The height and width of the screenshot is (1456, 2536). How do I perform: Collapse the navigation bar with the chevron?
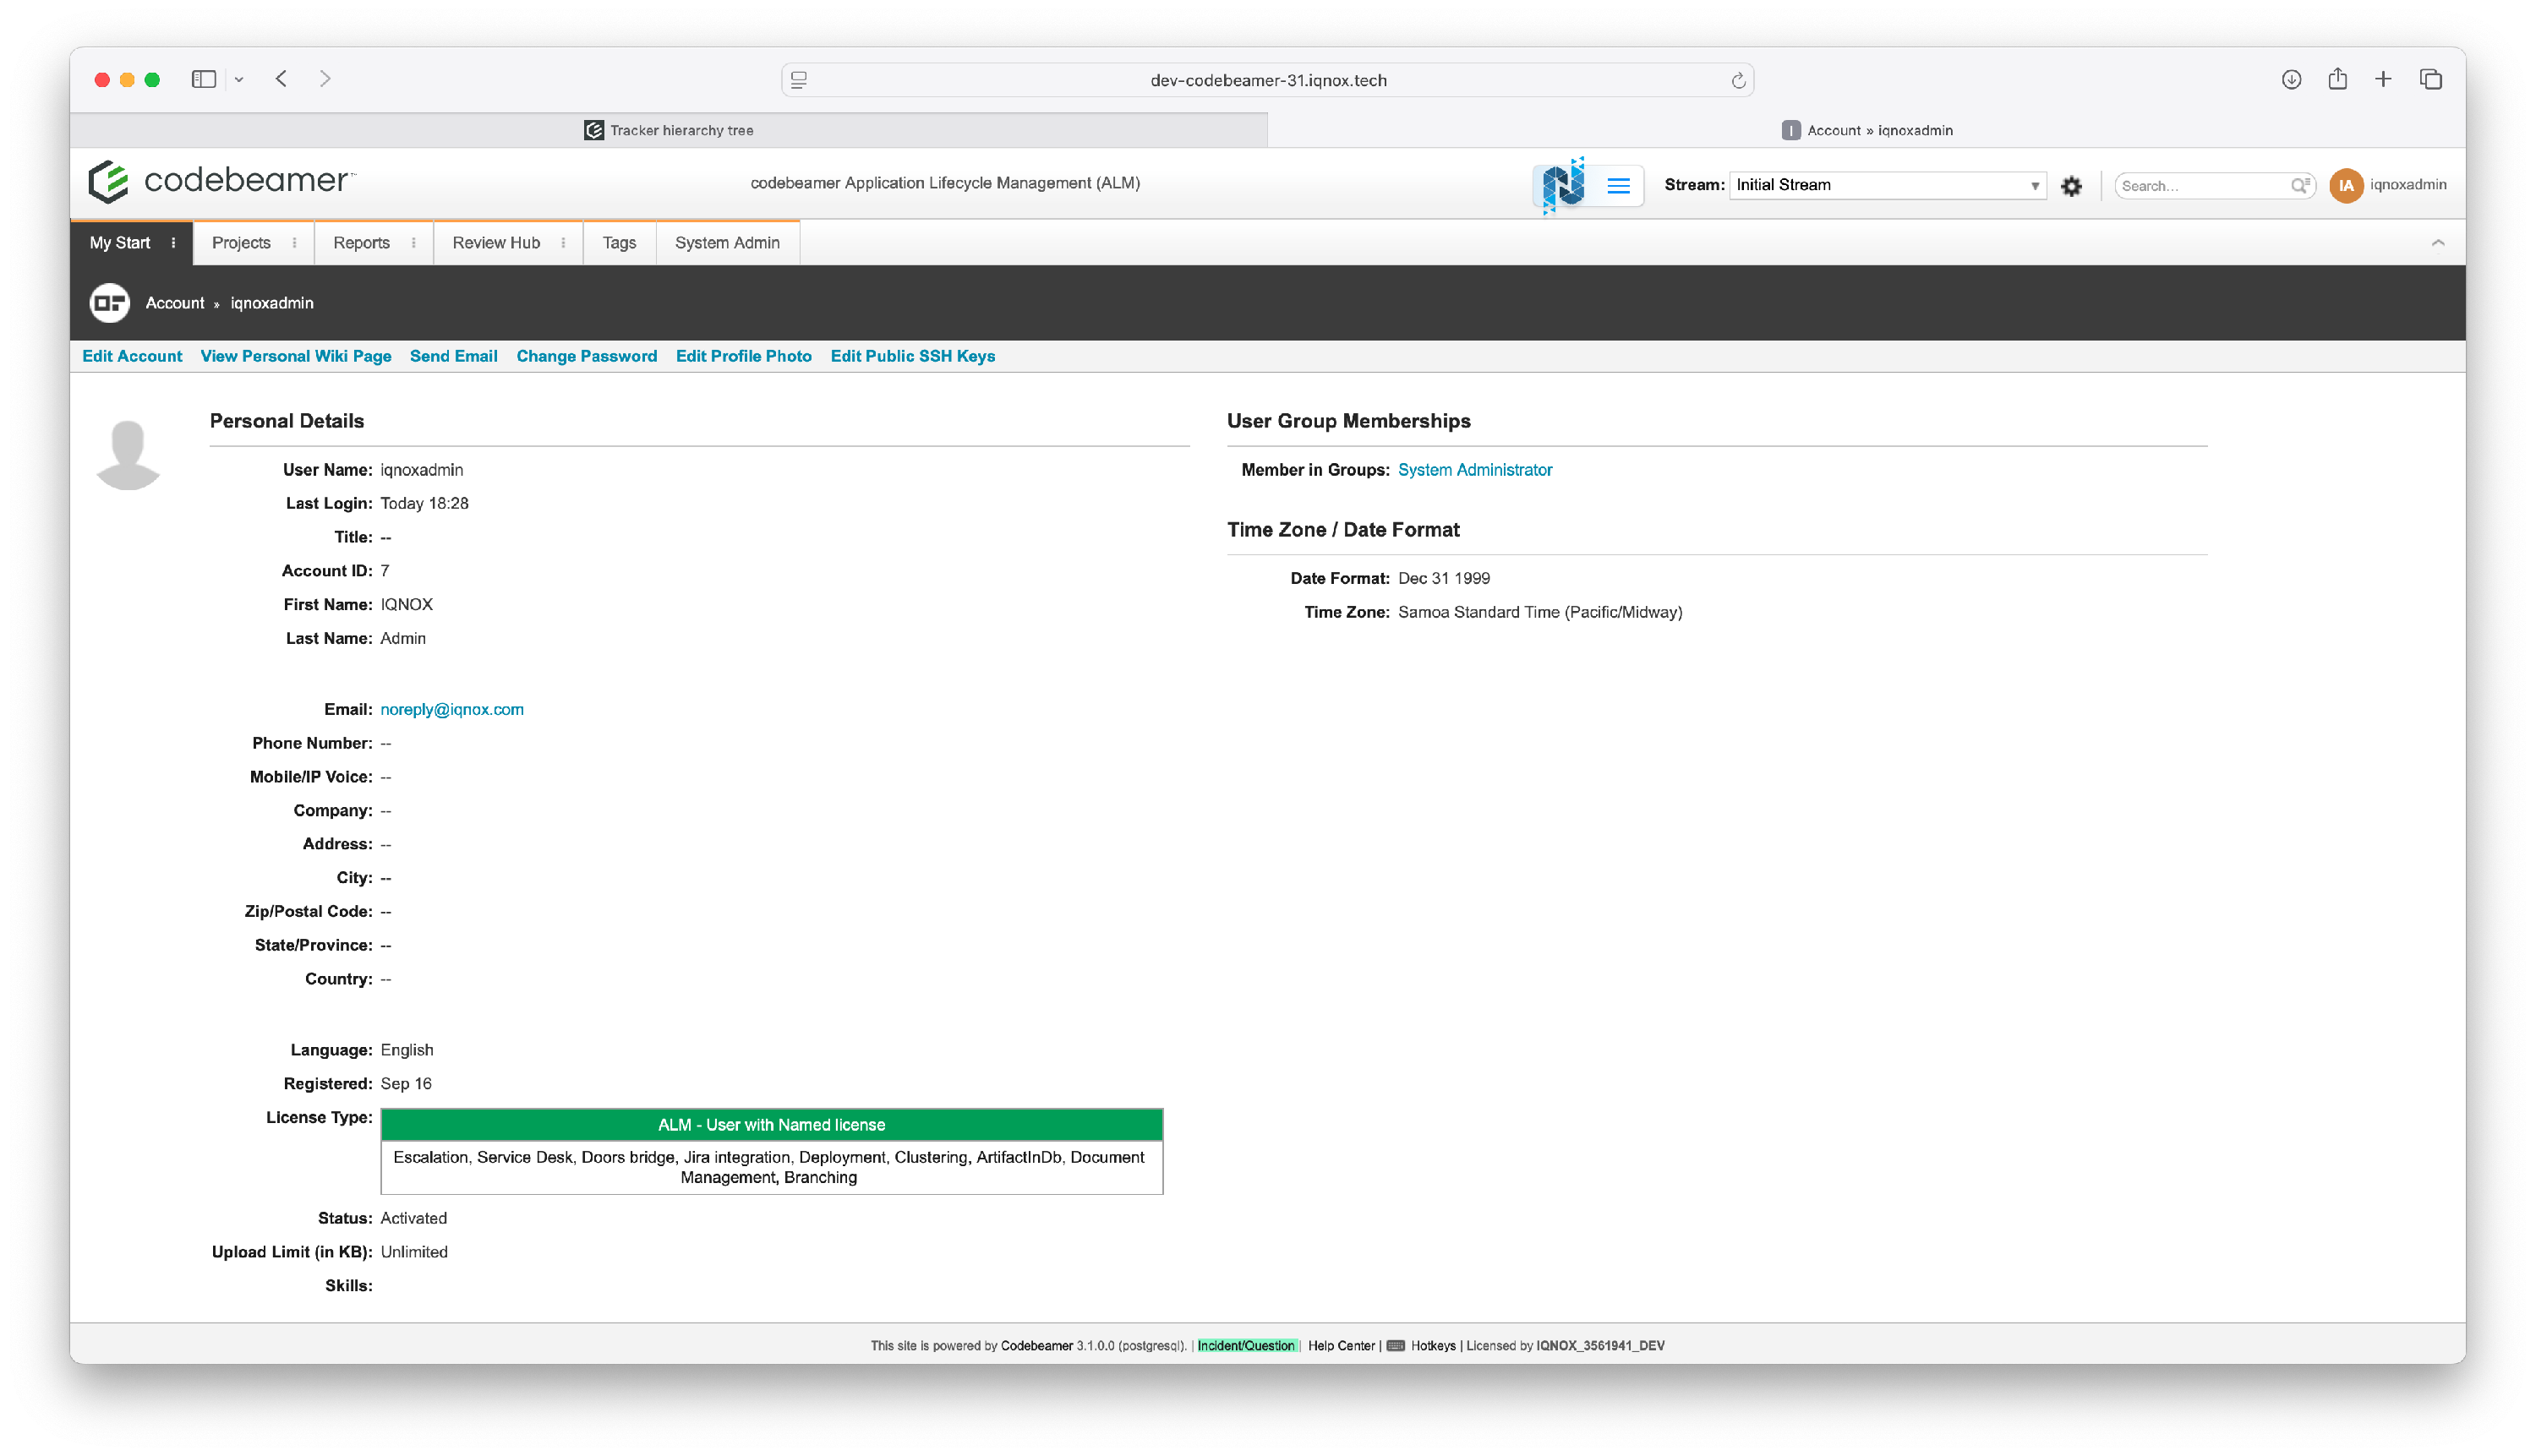click(x=2437, y=243)
